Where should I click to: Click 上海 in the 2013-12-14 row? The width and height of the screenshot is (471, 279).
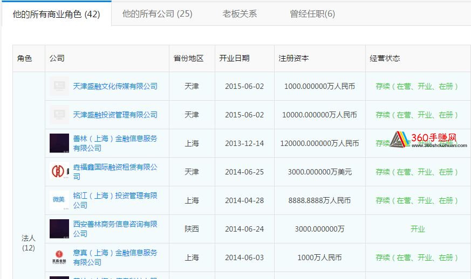point(192,143)
